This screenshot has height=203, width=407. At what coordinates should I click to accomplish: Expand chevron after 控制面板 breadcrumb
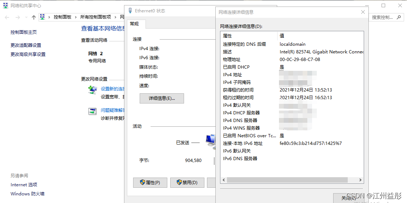point(76,17)
